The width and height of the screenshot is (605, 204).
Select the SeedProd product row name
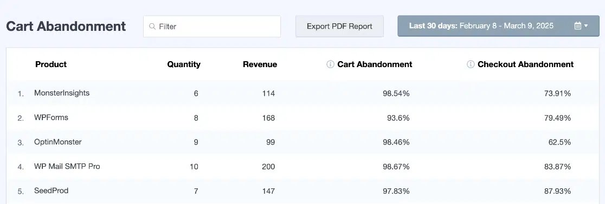[x=52, y=190]
